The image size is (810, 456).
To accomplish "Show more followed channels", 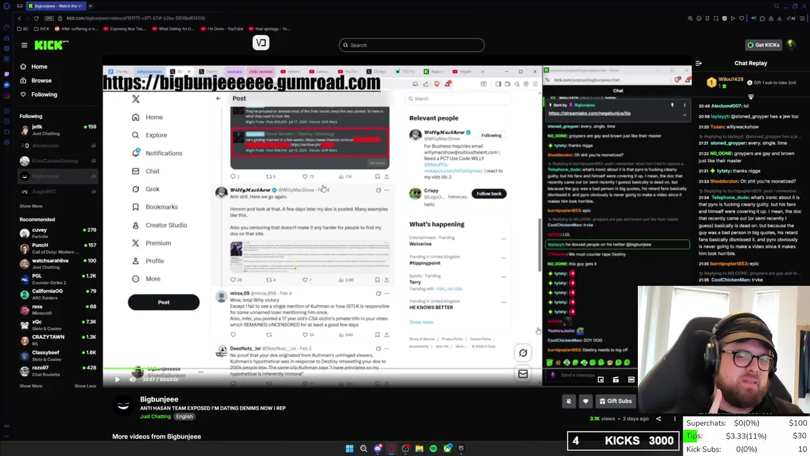I will [x=31, y=206].
